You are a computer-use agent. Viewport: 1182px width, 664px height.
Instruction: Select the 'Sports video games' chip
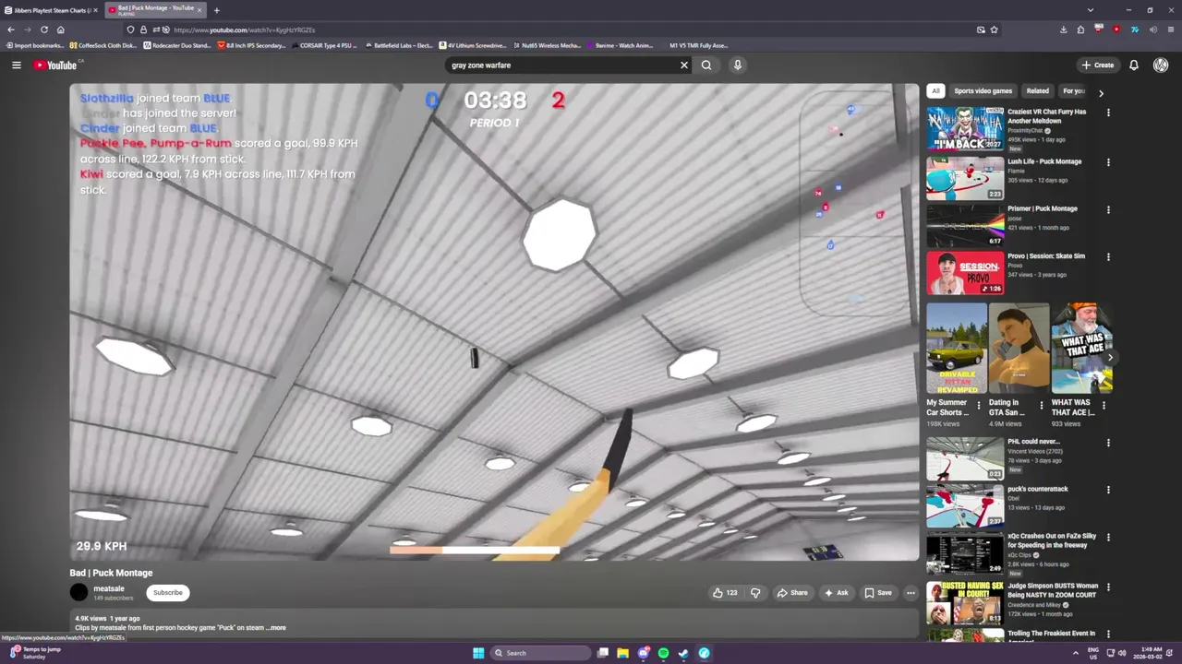click(x=983, y=91)
